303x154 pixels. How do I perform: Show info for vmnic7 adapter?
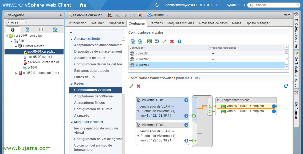(274, 111)
